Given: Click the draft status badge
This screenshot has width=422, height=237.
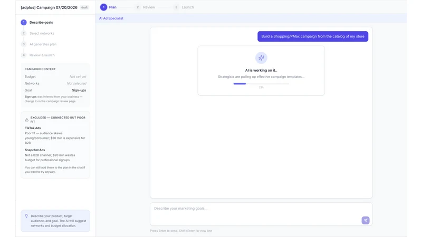Looking at the screenshot, I should [x=84, y=7].
